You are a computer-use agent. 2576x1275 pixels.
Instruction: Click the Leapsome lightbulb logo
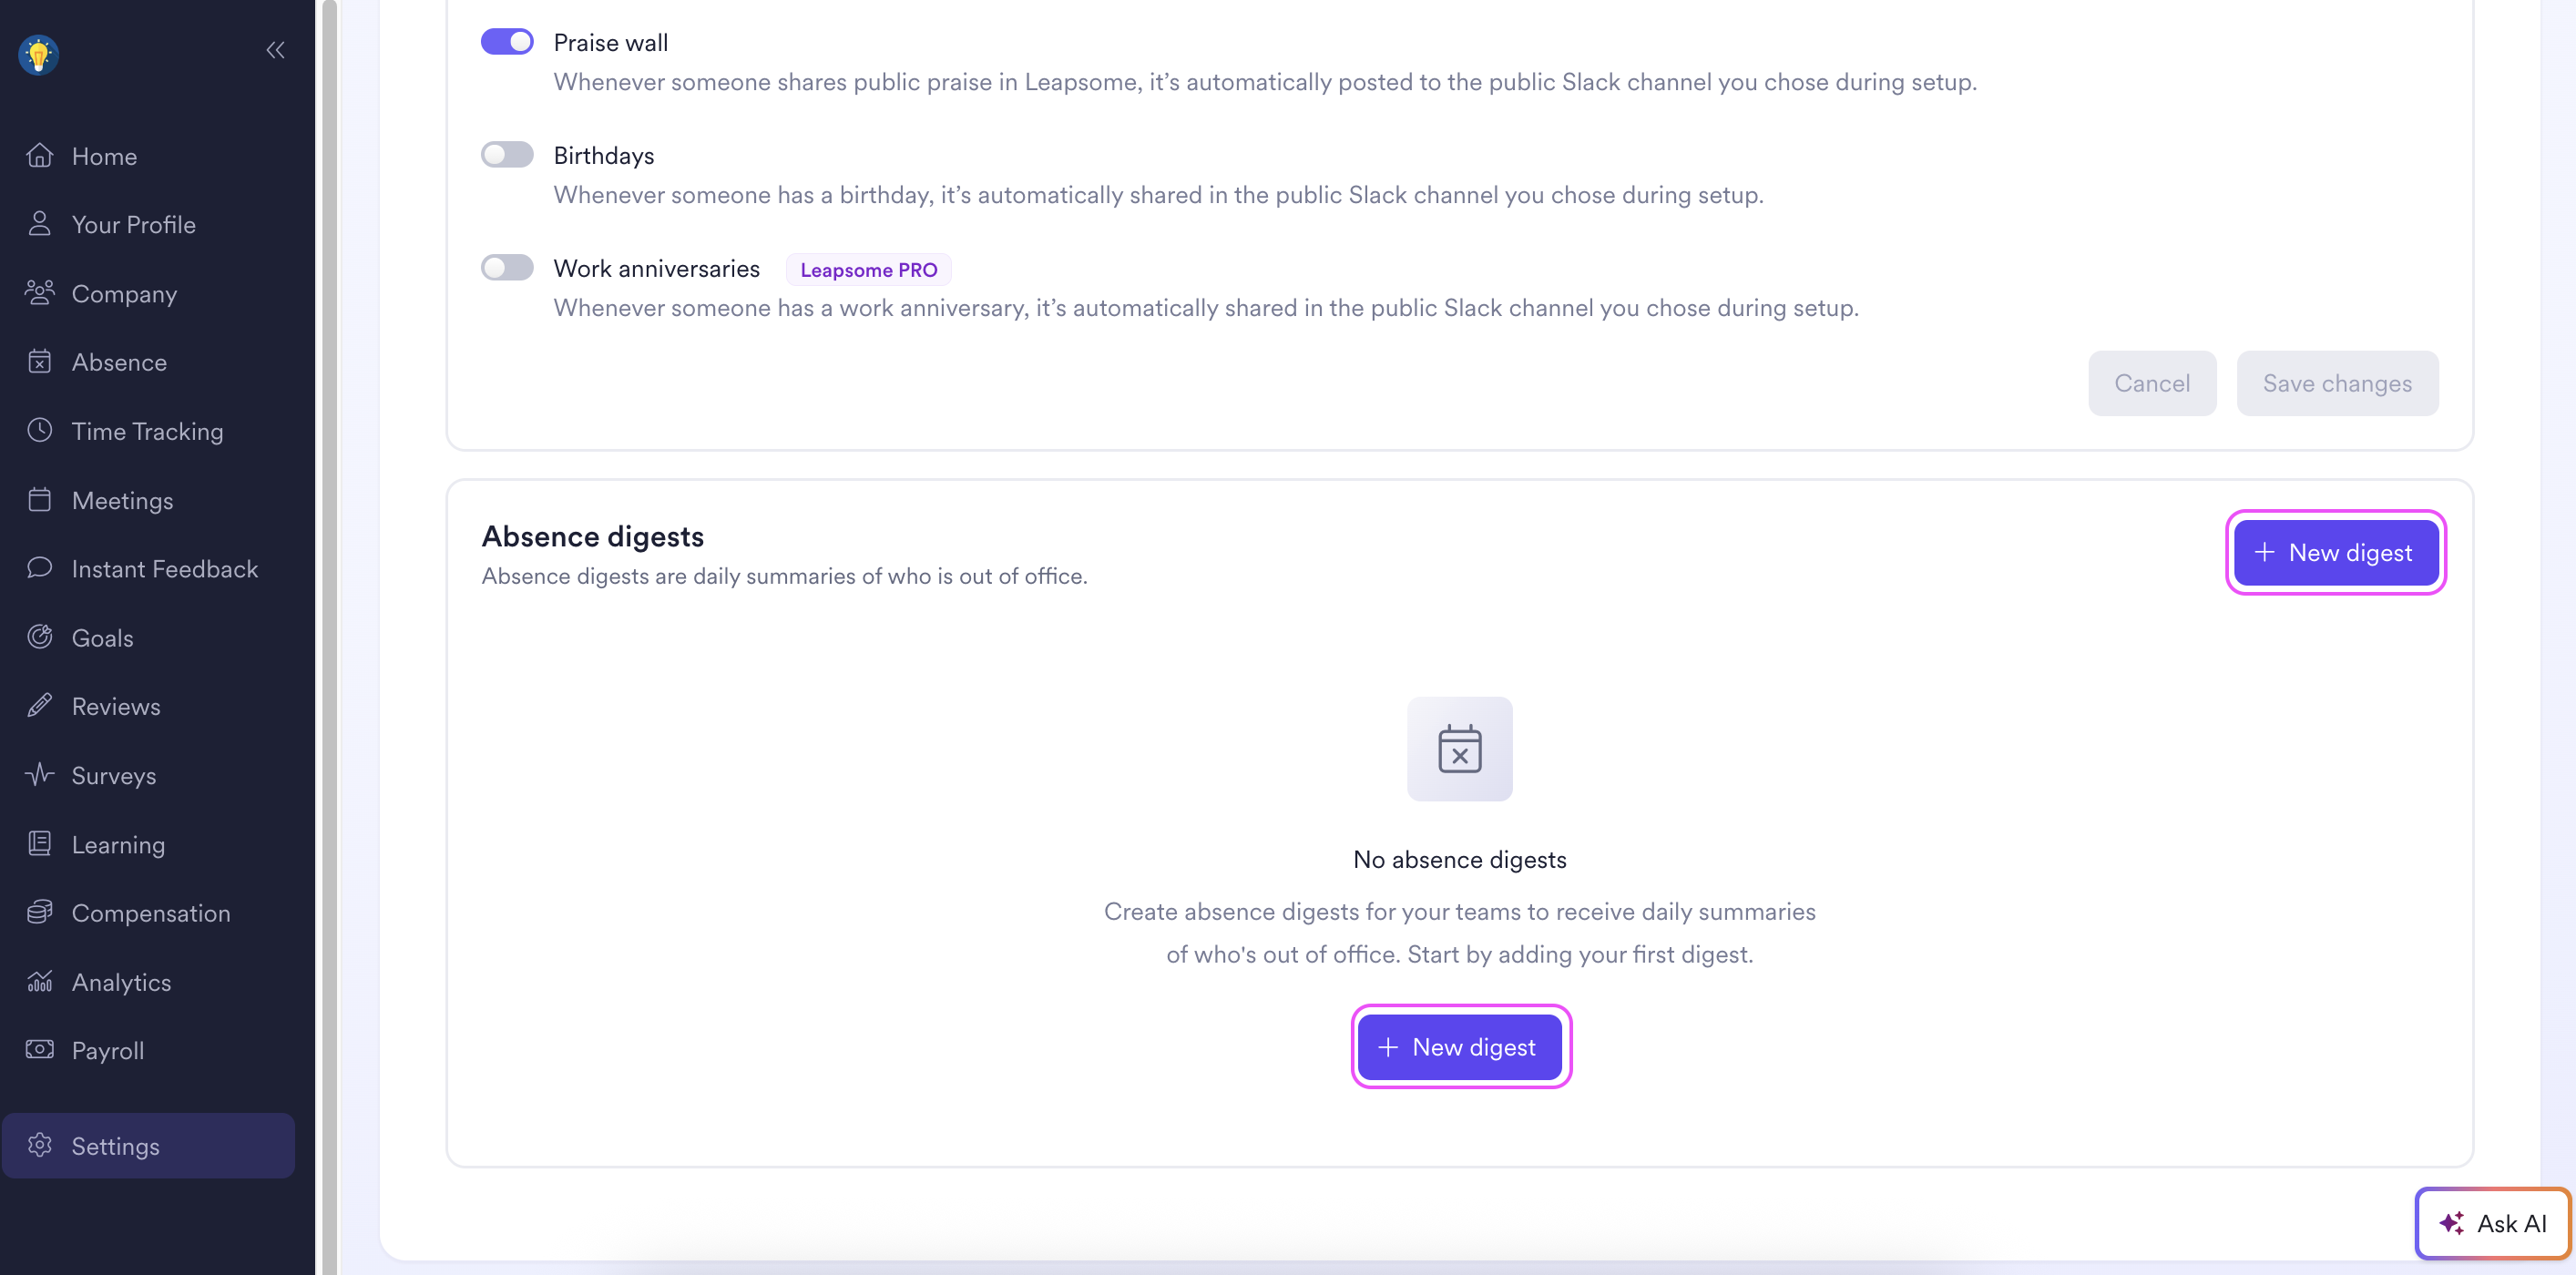[38, 54]
